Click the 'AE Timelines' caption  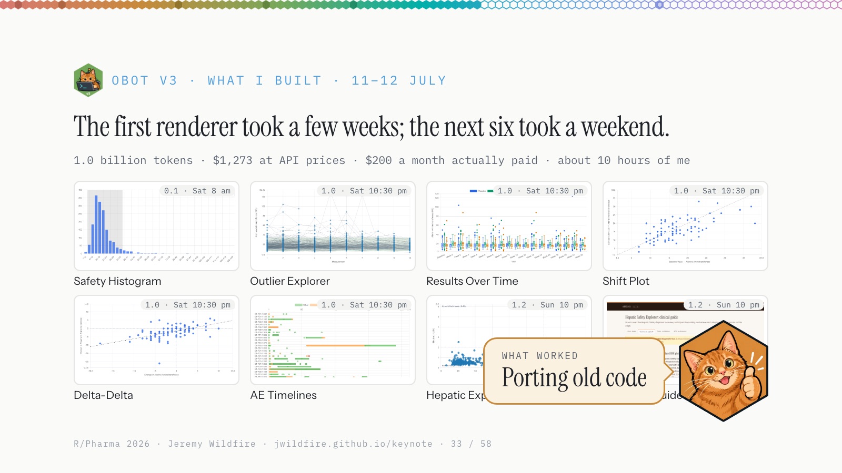283,395
